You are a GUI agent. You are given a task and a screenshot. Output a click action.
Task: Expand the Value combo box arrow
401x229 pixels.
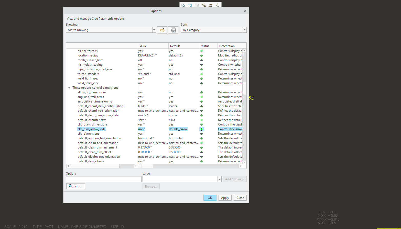point(219,179)
